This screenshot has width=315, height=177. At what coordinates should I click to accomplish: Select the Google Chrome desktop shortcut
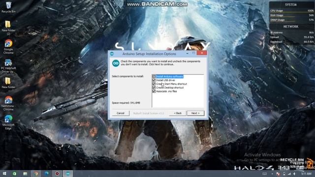(x=8, y=47)
